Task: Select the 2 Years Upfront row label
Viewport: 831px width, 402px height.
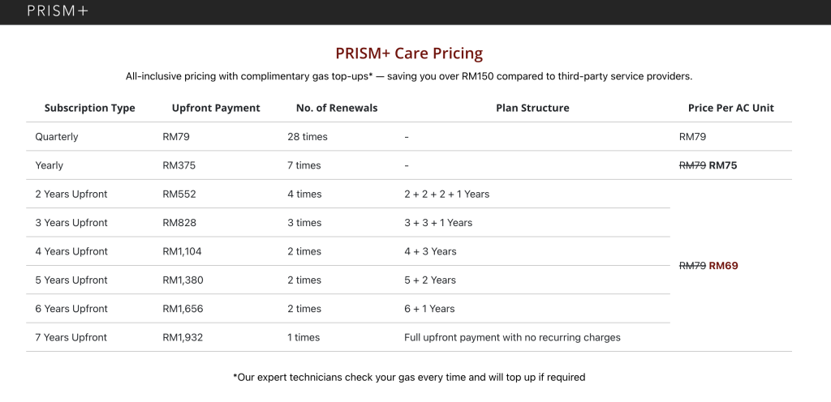Action: [x=71, y=195]
